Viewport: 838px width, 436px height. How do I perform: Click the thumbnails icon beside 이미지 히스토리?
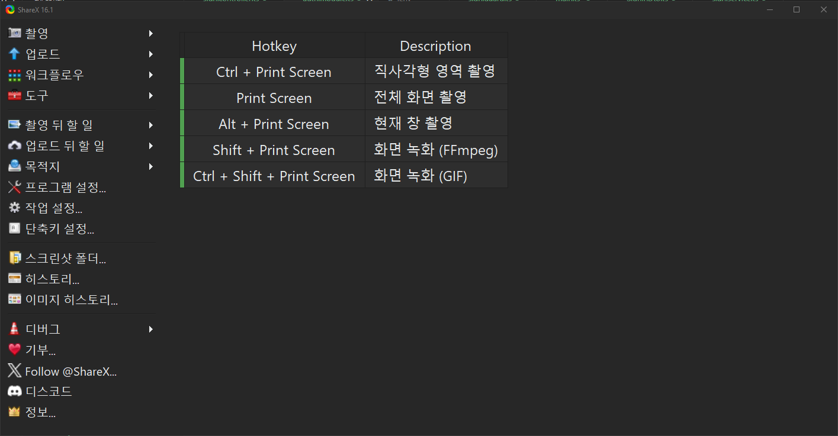click(x=15, y=299)
